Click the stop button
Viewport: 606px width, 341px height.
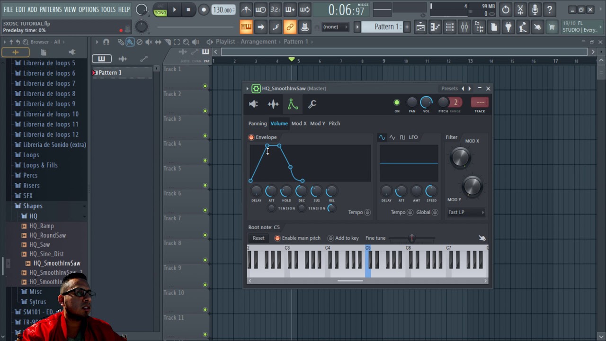188,9
